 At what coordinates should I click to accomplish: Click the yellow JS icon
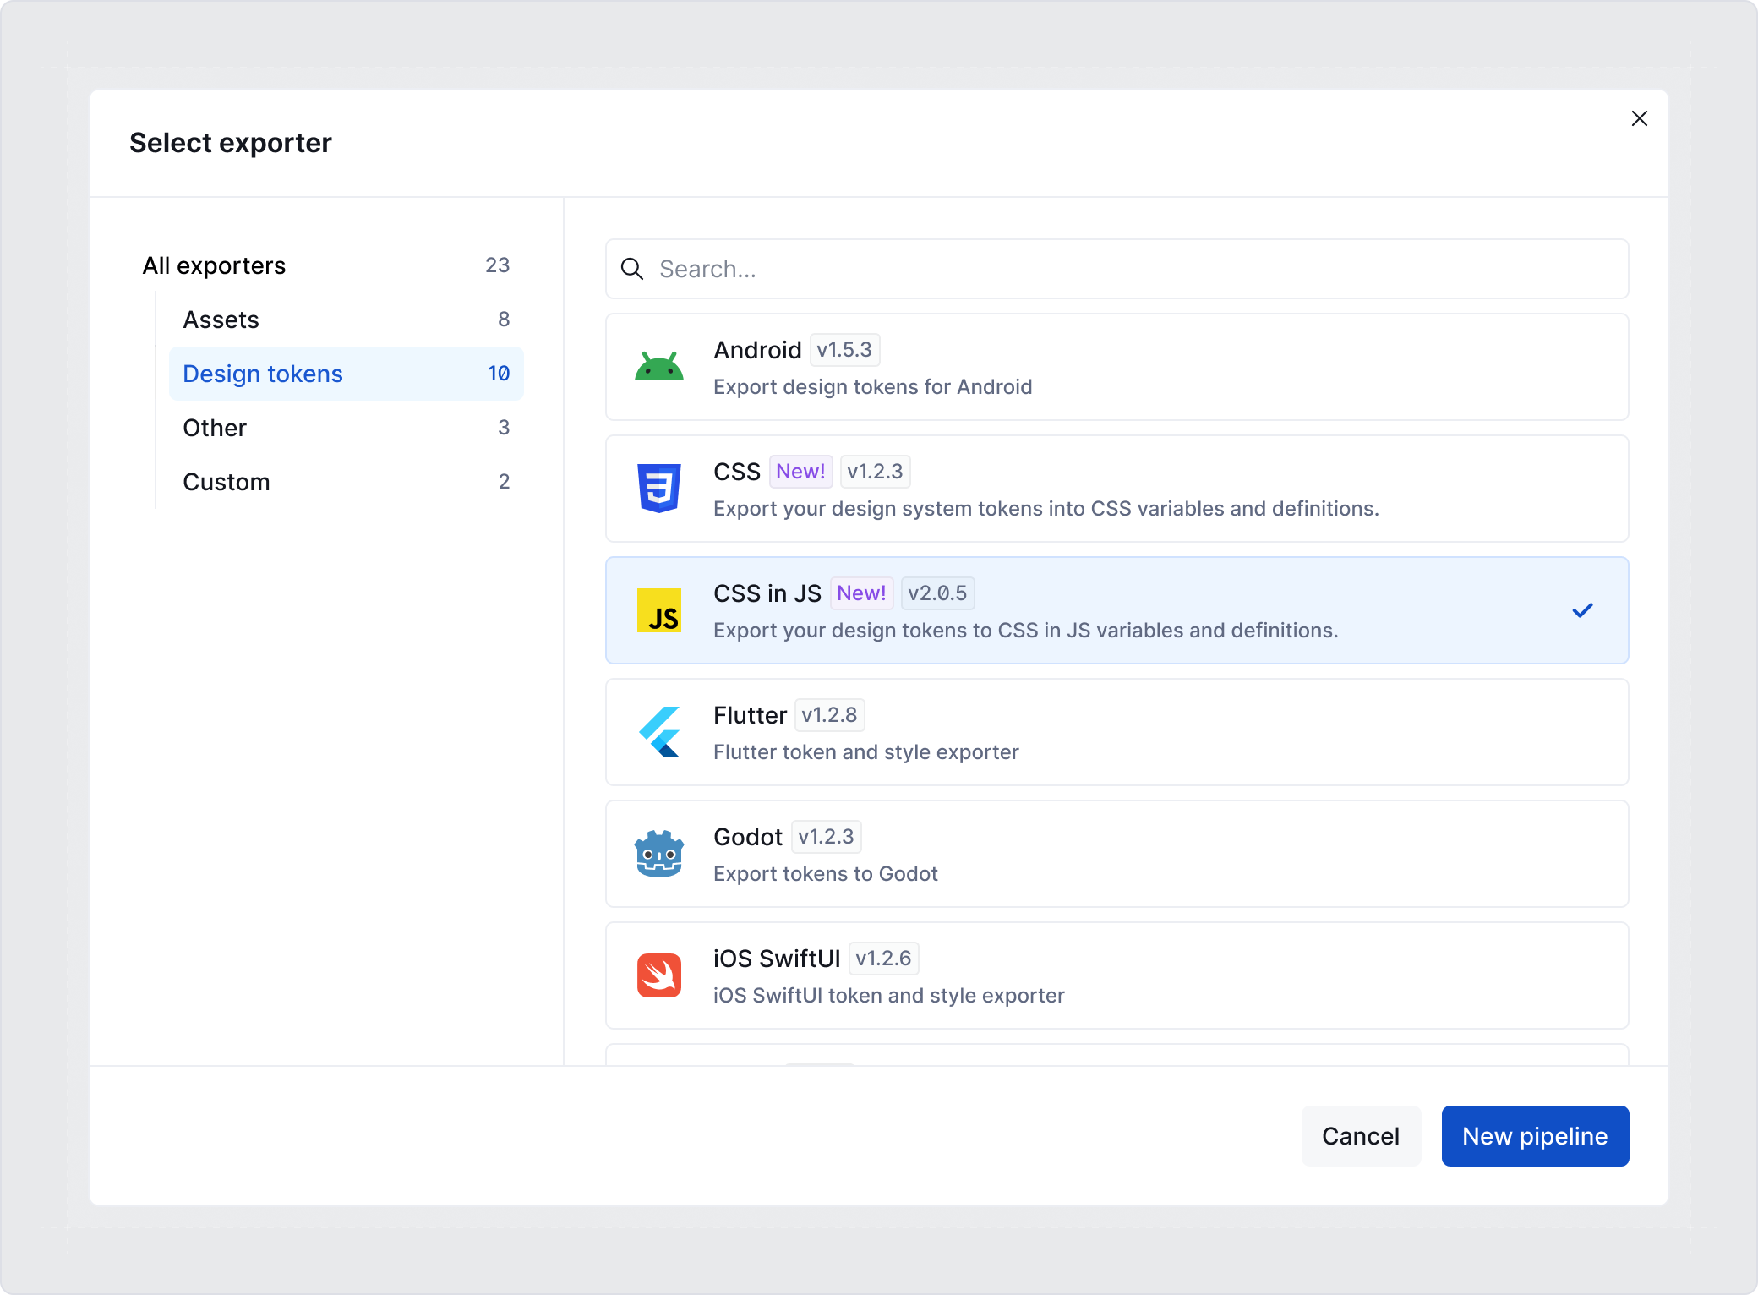click(x=659, y=609)
